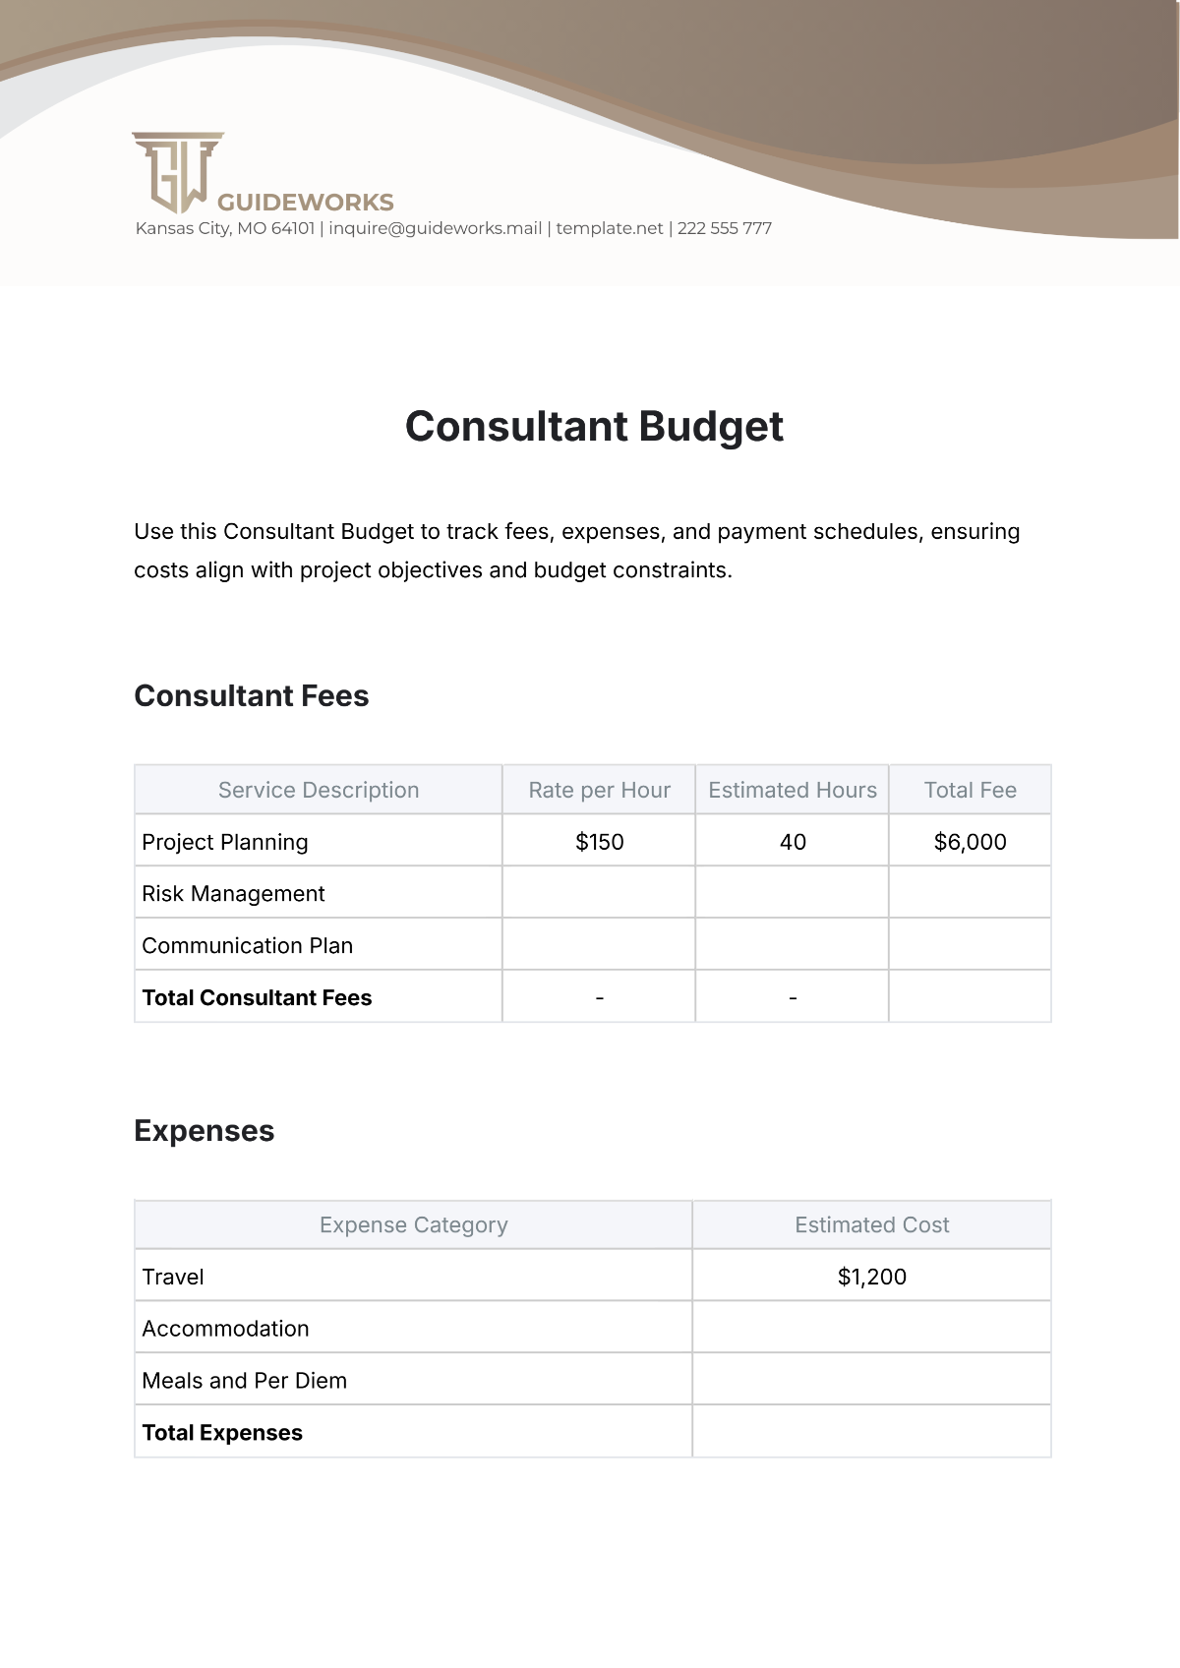Viewport: 1180px width, 1668px height.
Task: Select the $150 rate cell
Action: (x=599, y=842)
